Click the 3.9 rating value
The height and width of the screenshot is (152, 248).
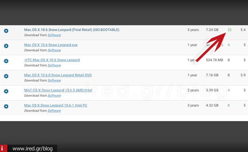click(x=243, y=75)
